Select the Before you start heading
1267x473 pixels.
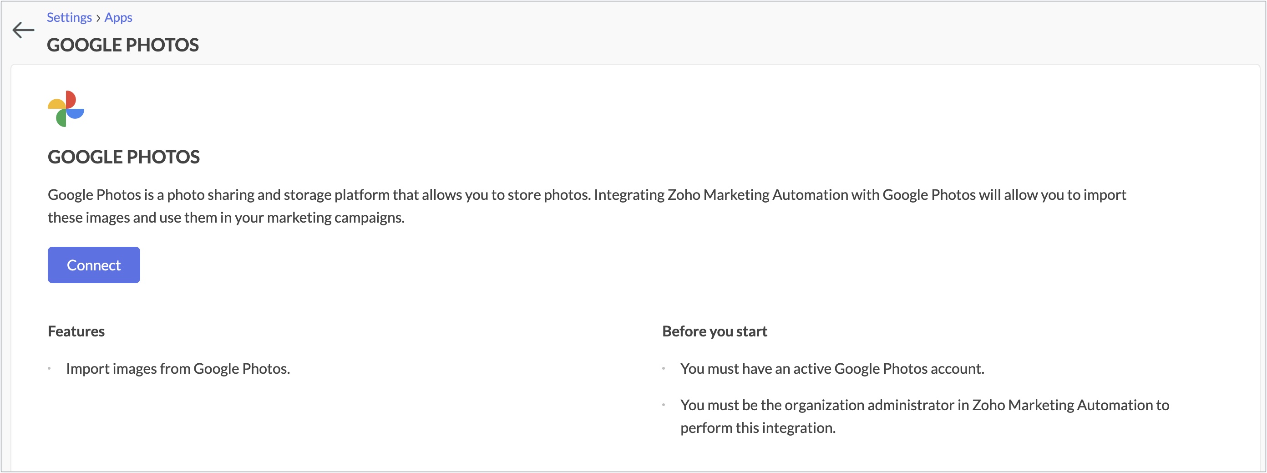[715, 331]
